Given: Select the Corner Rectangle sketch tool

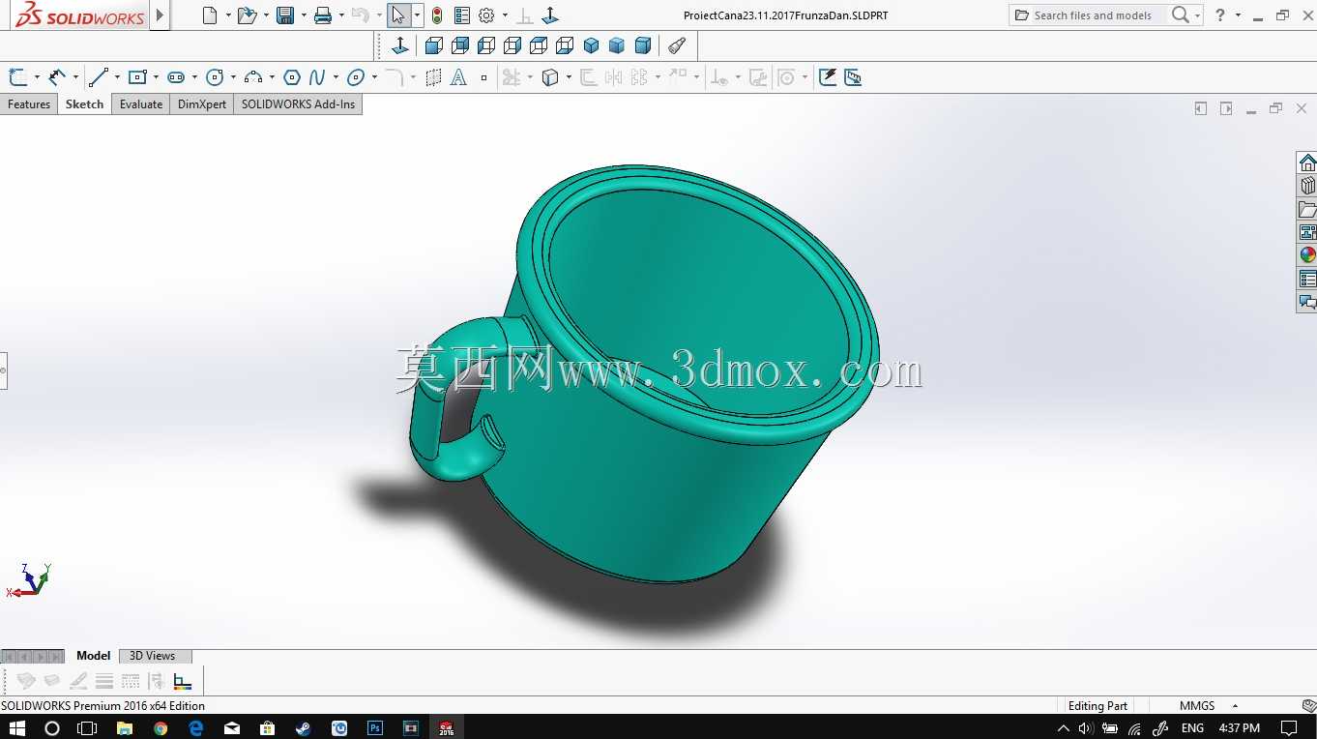Looking at the screenshot, I should pos(137,77).
